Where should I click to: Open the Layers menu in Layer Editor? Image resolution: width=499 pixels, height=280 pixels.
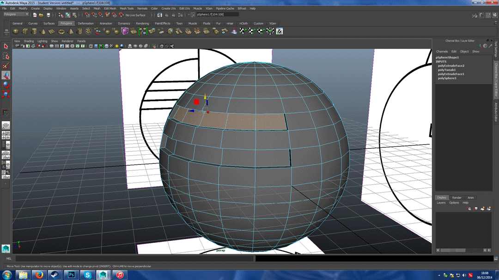tap(441, 203)
